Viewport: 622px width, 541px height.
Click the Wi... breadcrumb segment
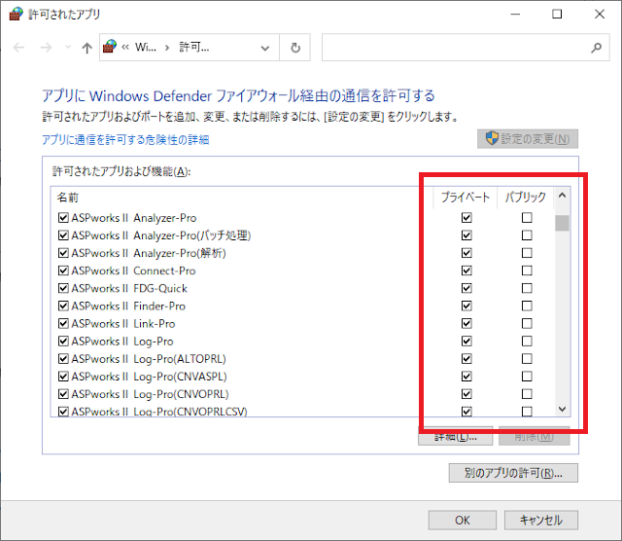tap(146, 48)
